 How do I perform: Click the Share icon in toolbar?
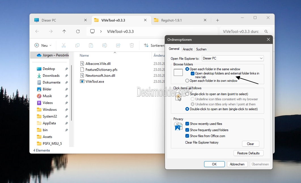tap(118, 45)
